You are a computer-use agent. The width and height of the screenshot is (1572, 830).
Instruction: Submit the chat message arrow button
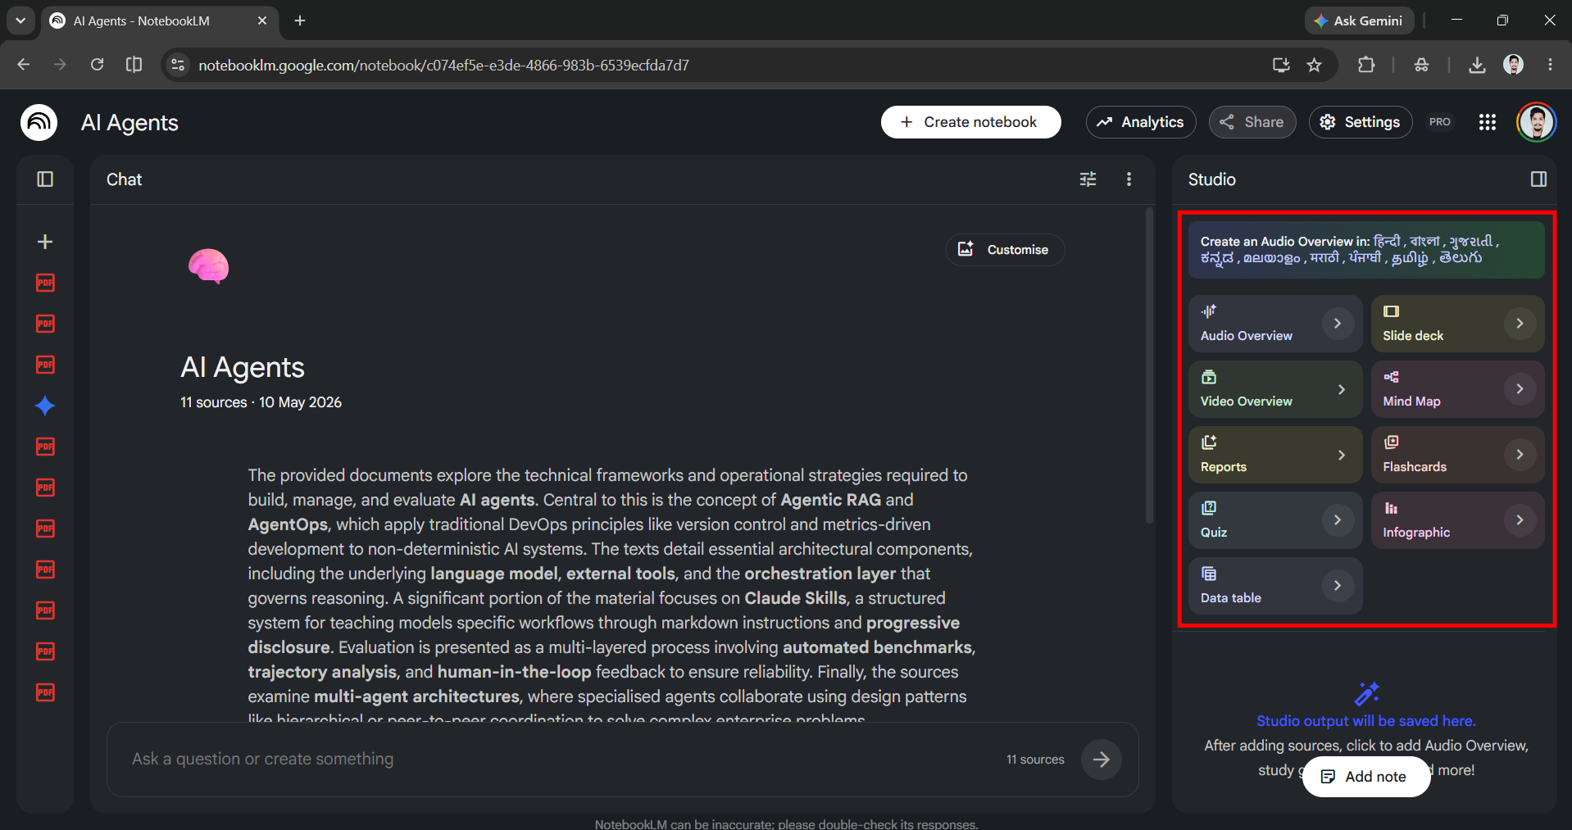(x=1101, y=760)
